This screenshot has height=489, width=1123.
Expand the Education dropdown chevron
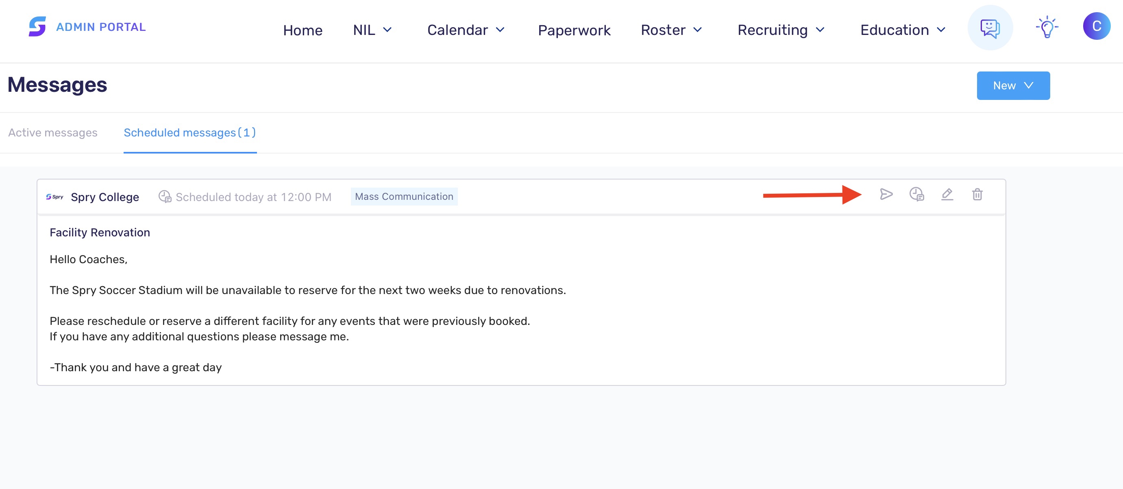pyautogui.click(x=941, y=30)
